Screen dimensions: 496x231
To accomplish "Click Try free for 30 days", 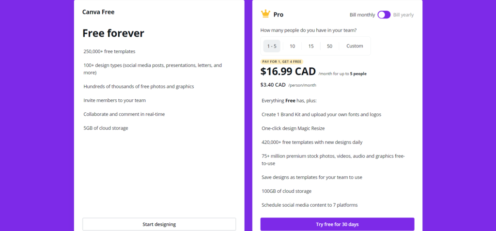I will (337, 224).
